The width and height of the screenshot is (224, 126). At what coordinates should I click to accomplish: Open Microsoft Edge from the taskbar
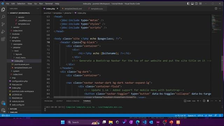[138, 122]
